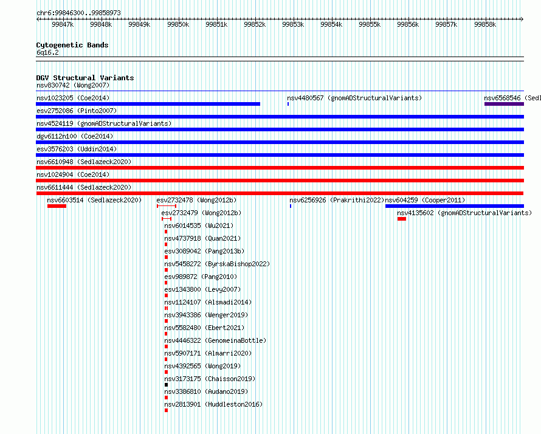This screenshot has width=541, height=434.
Task: Open nsv5458272 (ByrskaBishop2022) label
Action: coord(217,264)
